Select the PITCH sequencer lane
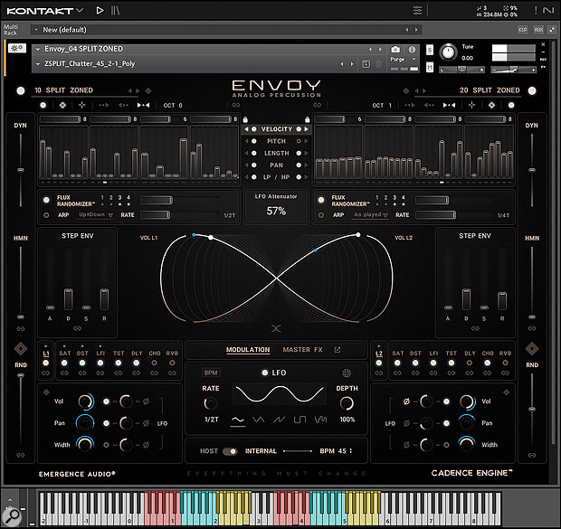 pos(277,141)
